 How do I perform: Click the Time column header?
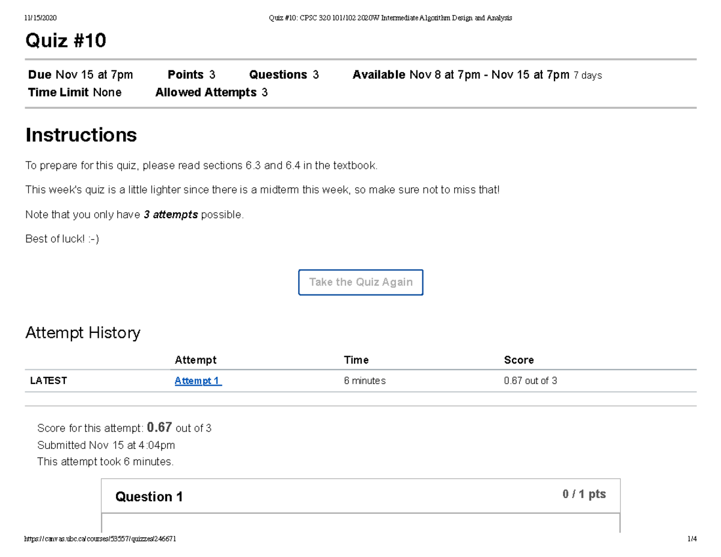click(356, 360)
